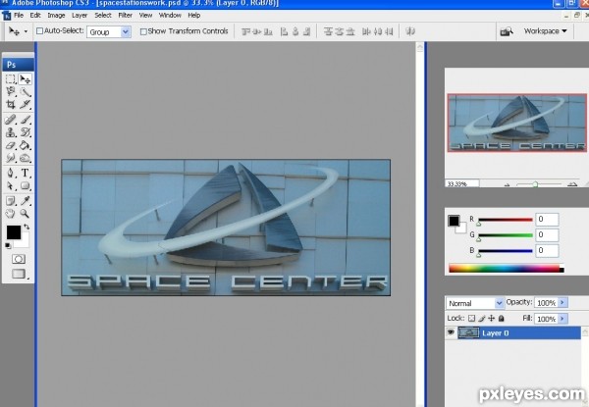589x407 pixels.
Task: Enable Show Transform Controls checkbox
Action: [143, 32]
